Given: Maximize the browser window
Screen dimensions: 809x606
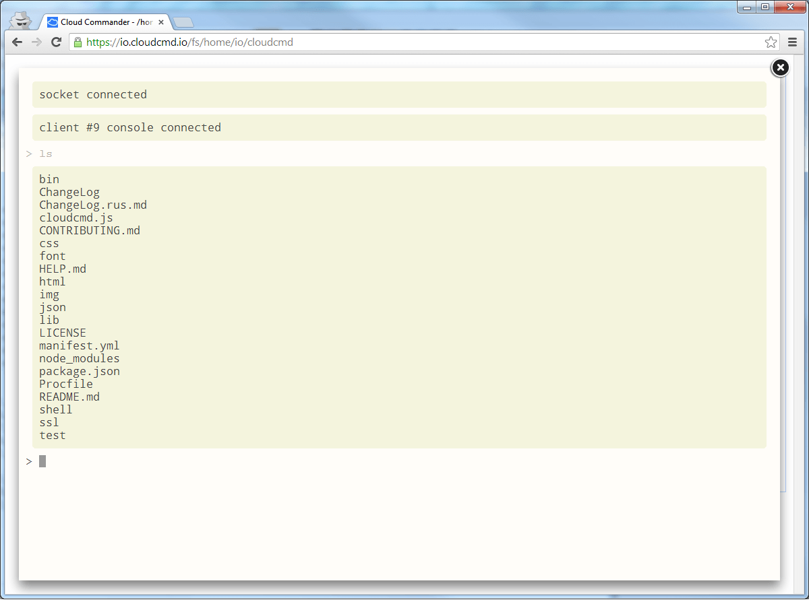Looking at the screenshot, I should pos(765,7).
